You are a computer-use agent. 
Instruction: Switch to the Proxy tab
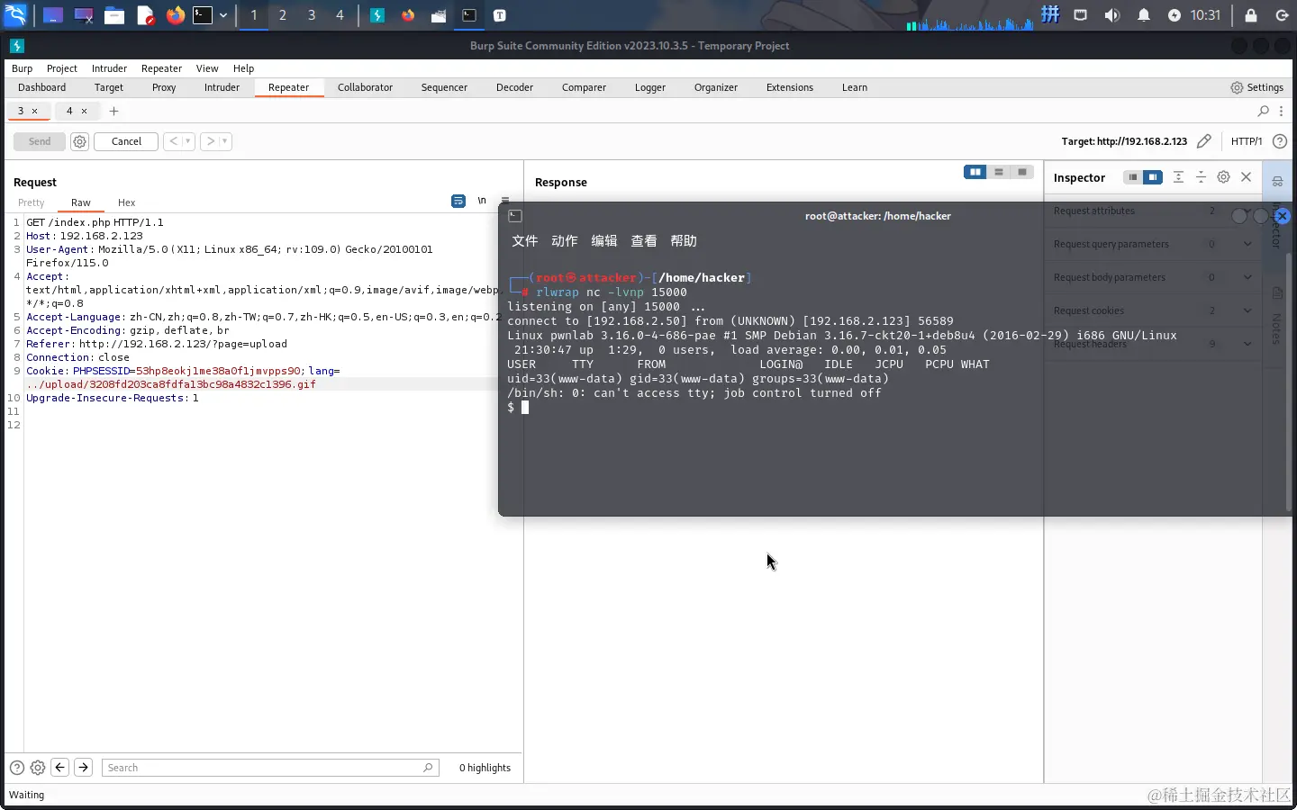point(164,87)
